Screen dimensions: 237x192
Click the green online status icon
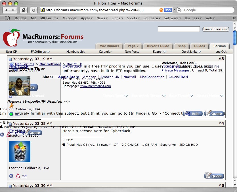pos(11,114)
